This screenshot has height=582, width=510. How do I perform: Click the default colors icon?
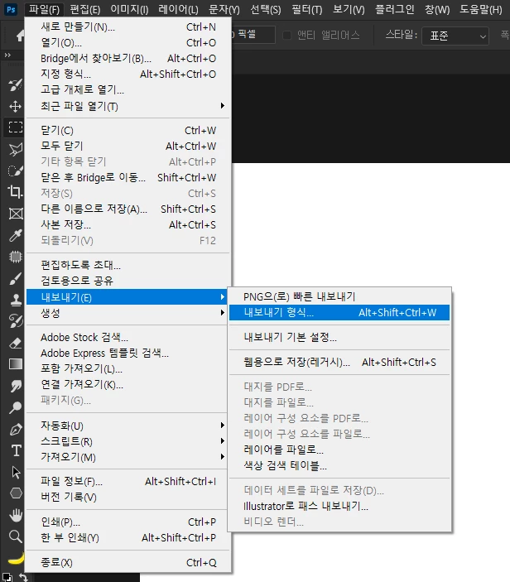click(7, 578)
